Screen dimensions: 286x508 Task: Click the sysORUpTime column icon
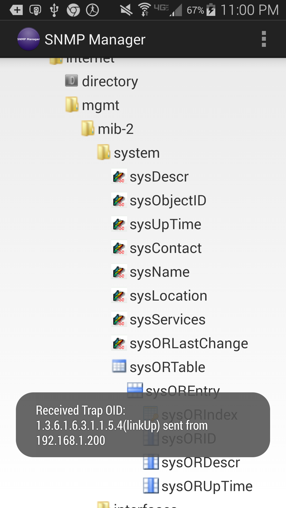pos(151,486)
